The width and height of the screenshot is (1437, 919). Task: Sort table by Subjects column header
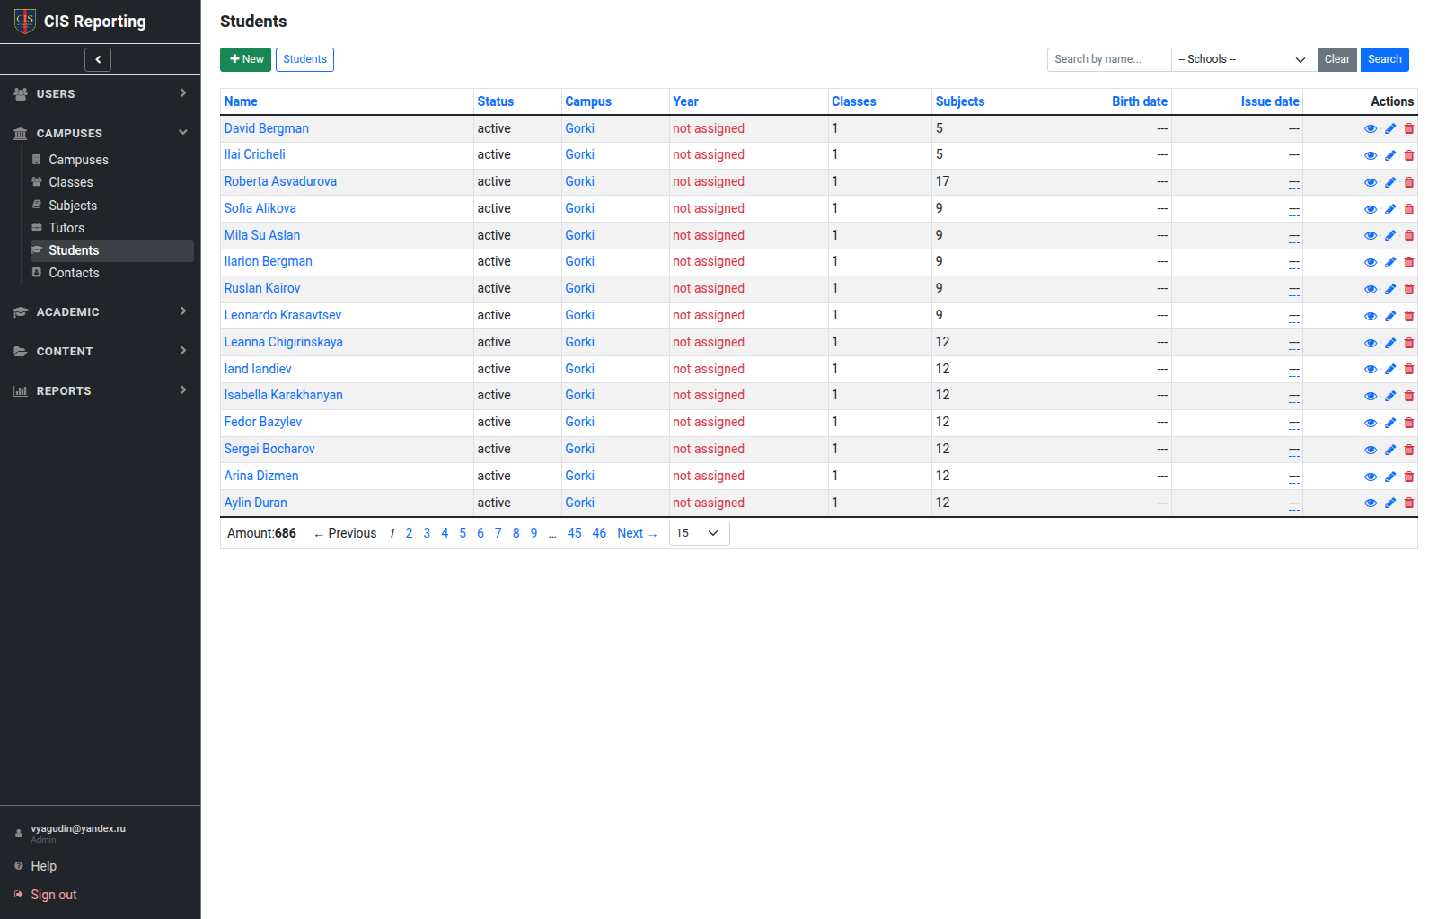[x=959, y=101]
